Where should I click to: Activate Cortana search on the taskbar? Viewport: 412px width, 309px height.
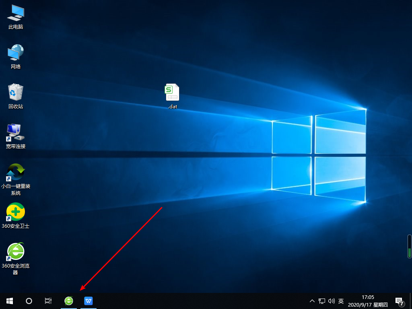[x=29, y=301]
